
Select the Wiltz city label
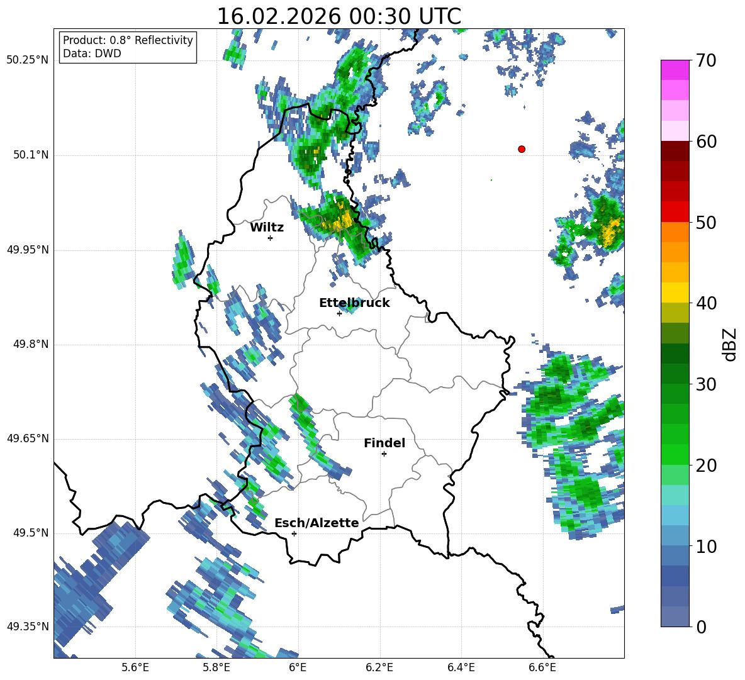(267, 227)
